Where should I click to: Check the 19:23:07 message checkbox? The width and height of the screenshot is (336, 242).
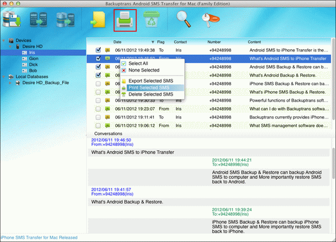[x=98, y=109]
